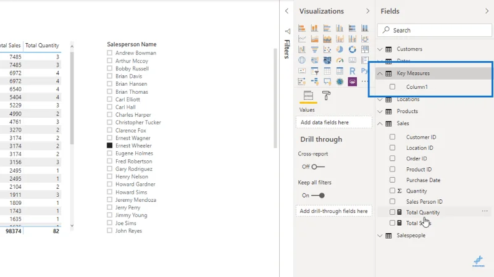Select the Q&A visual
This screenshot has width=494, height=277.
point(327,81)
